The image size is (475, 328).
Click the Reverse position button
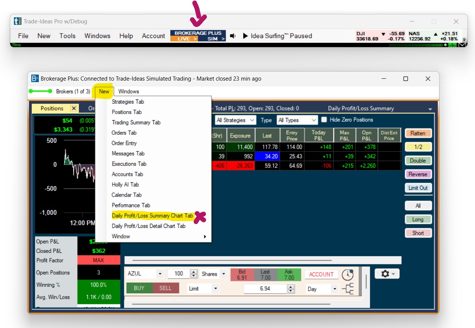[x=418, y=174]
